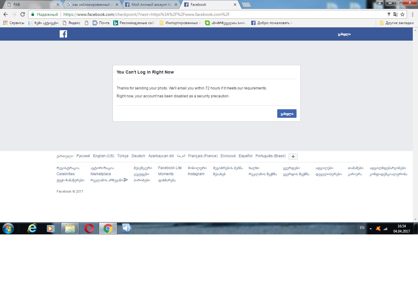Click the address bar URL

click(x=146, y=14)
